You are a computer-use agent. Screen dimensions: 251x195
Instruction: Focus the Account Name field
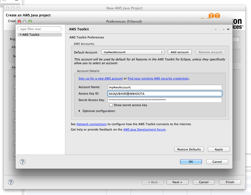(x=165, y=87)
